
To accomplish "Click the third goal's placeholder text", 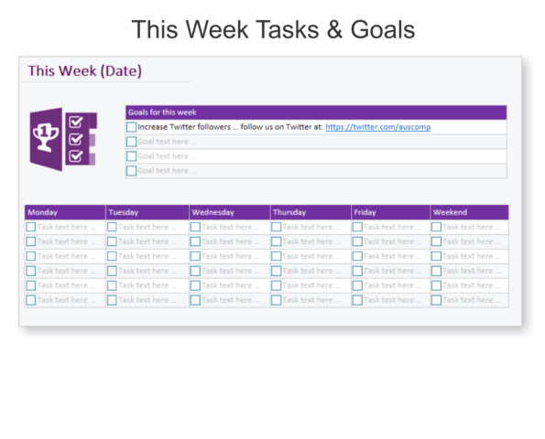I will coord(167,156).
